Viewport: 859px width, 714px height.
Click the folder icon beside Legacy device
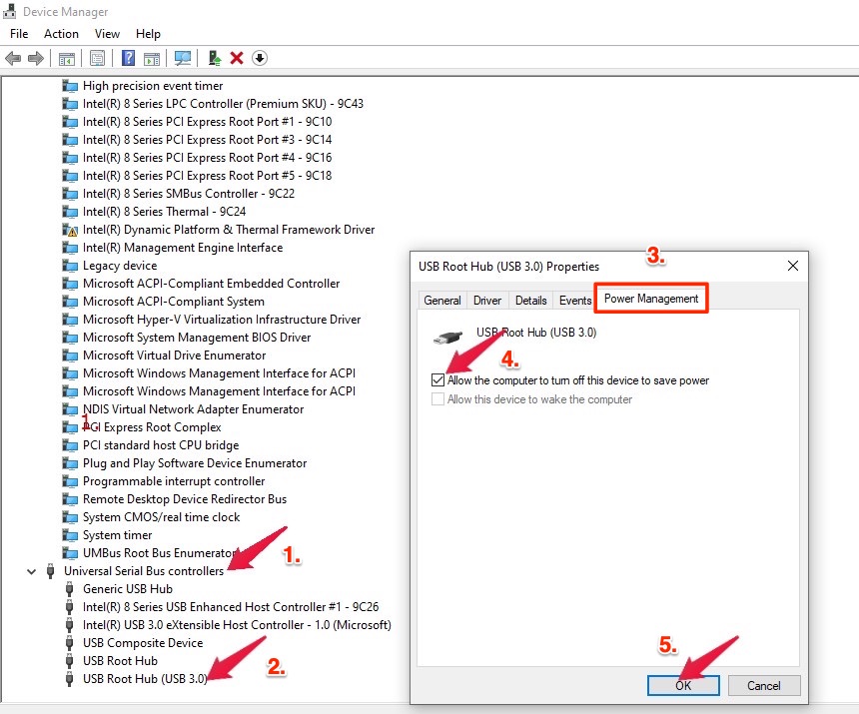point(70,266)
